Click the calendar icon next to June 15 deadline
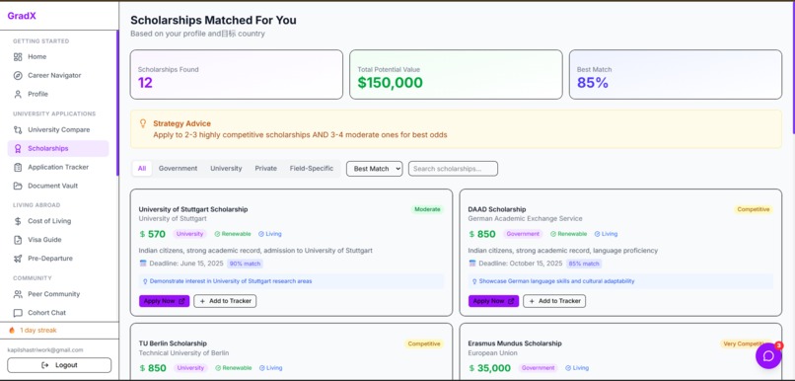The height and width of the screenshot is (381, 795). pos(143,264)
